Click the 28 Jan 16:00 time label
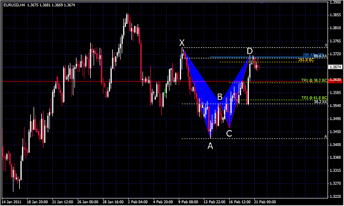Viewport: 344px width, 206px height. 113,202
